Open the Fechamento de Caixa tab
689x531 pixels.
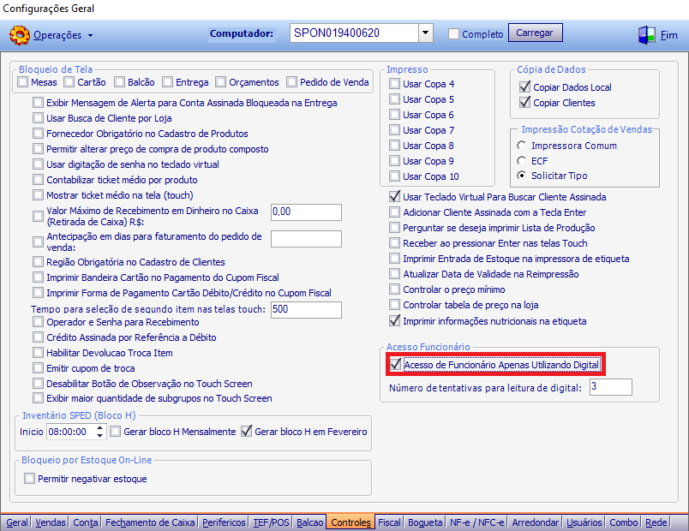[x=150, y=522]
